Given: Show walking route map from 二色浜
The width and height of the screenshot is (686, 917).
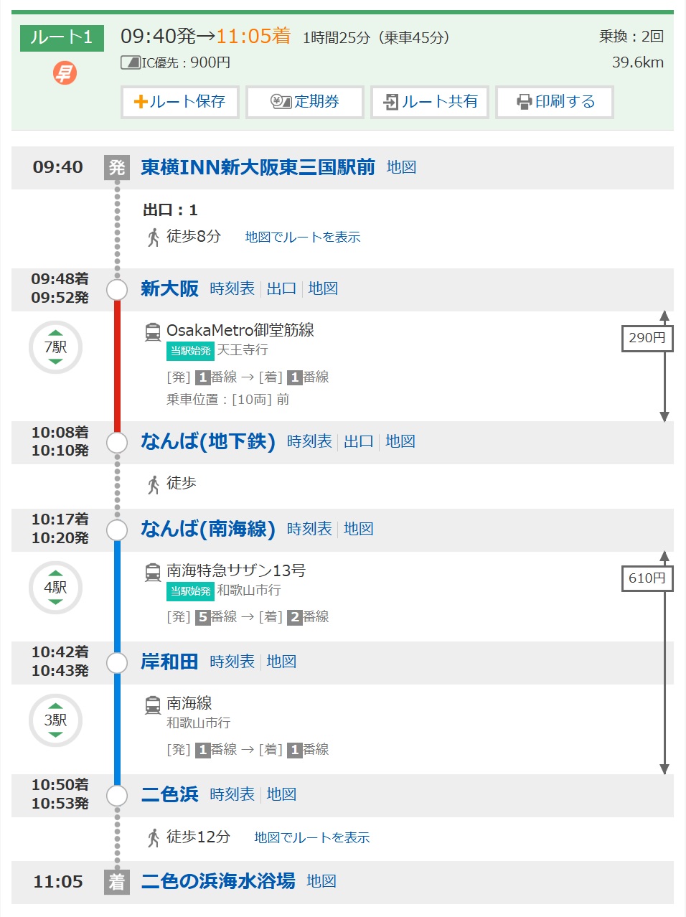Looking at the screenshot, I should 311,837.
